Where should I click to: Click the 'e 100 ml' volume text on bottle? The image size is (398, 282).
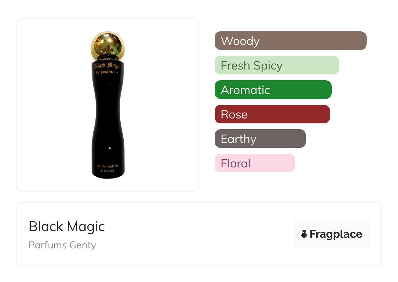(108, 171)
